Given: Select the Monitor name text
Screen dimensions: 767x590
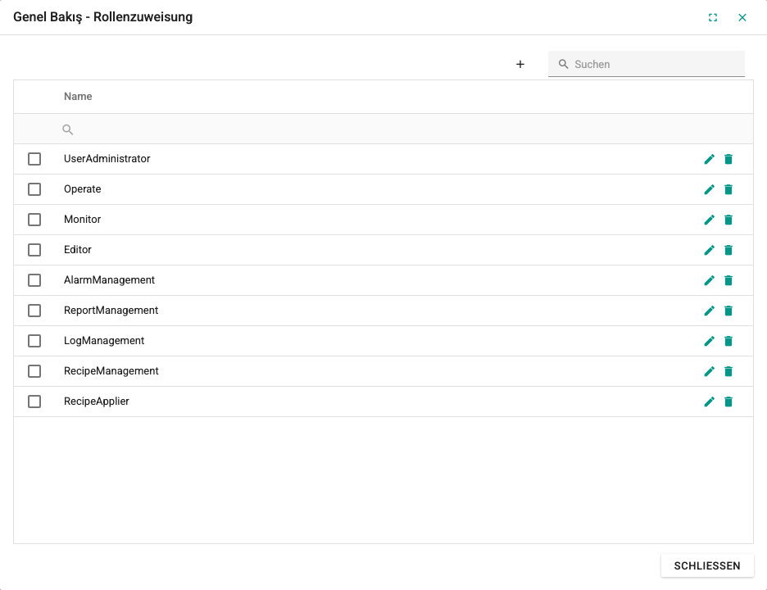Looking at the screenshot, I should (82, 219).
